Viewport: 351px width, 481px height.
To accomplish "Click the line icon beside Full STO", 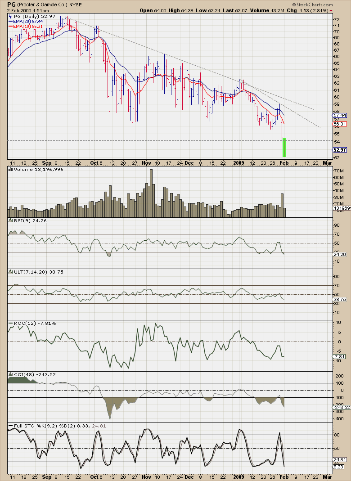I will point(11,426).
